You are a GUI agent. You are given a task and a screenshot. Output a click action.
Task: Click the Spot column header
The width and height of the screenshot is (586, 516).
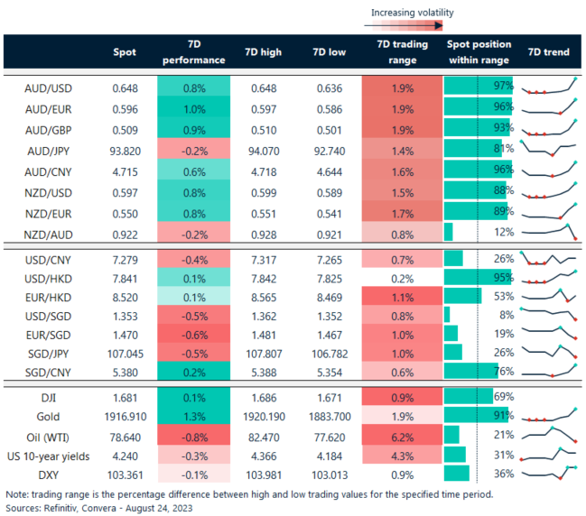point(124,52)
